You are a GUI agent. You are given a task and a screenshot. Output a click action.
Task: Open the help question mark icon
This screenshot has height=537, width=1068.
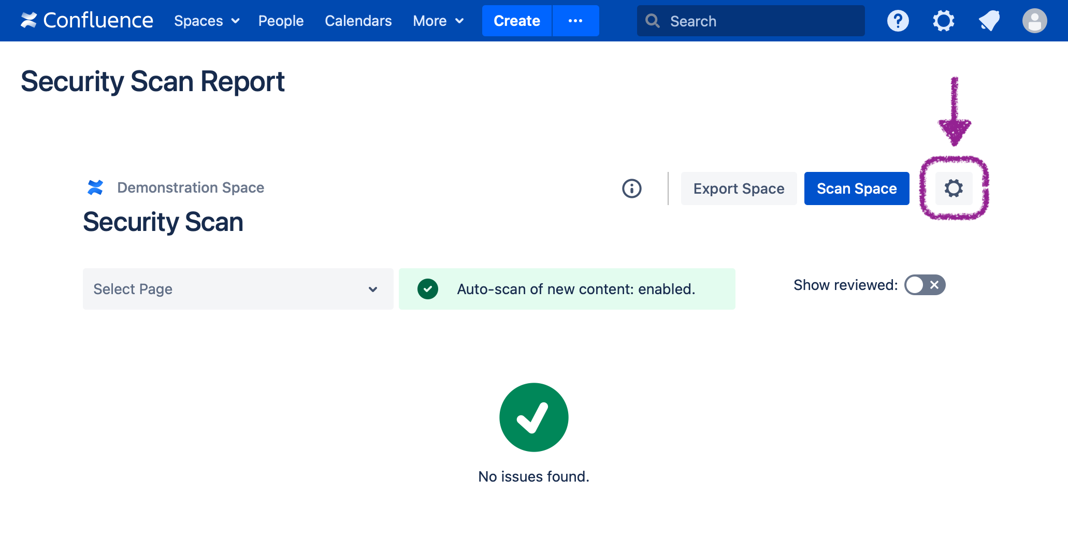coord(898,21)
